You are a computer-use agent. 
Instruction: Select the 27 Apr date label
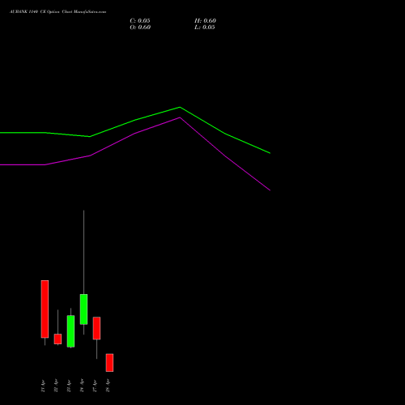point(95,386)
